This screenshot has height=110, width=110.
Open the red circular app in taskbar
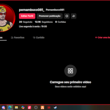[49, 108]
